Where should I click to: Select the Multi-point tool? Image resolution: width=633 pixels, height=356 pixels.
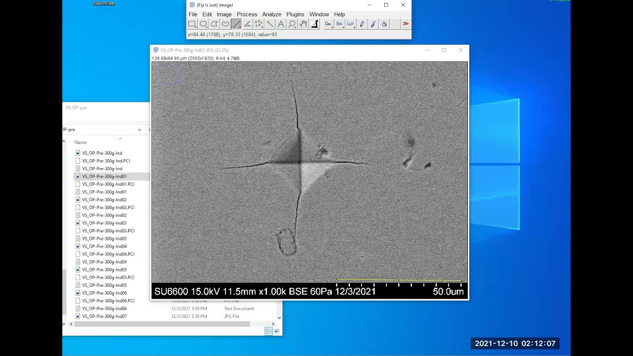[259, 24]
